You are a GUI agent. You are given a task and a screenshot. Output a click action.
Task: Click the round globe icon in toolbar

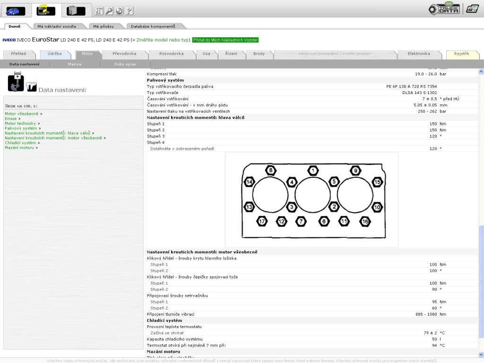119,10
